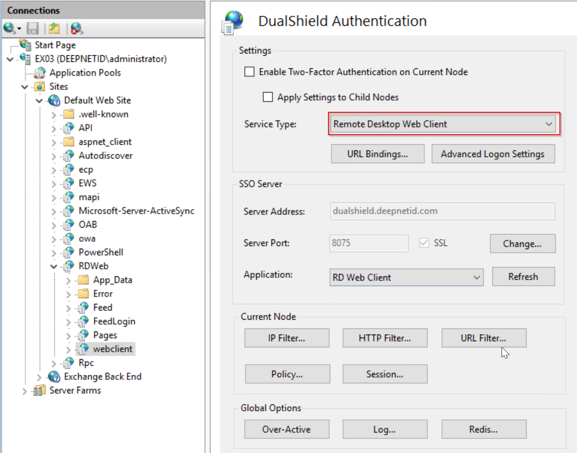Select the Application Pools node icon

(x=40, y=73)
